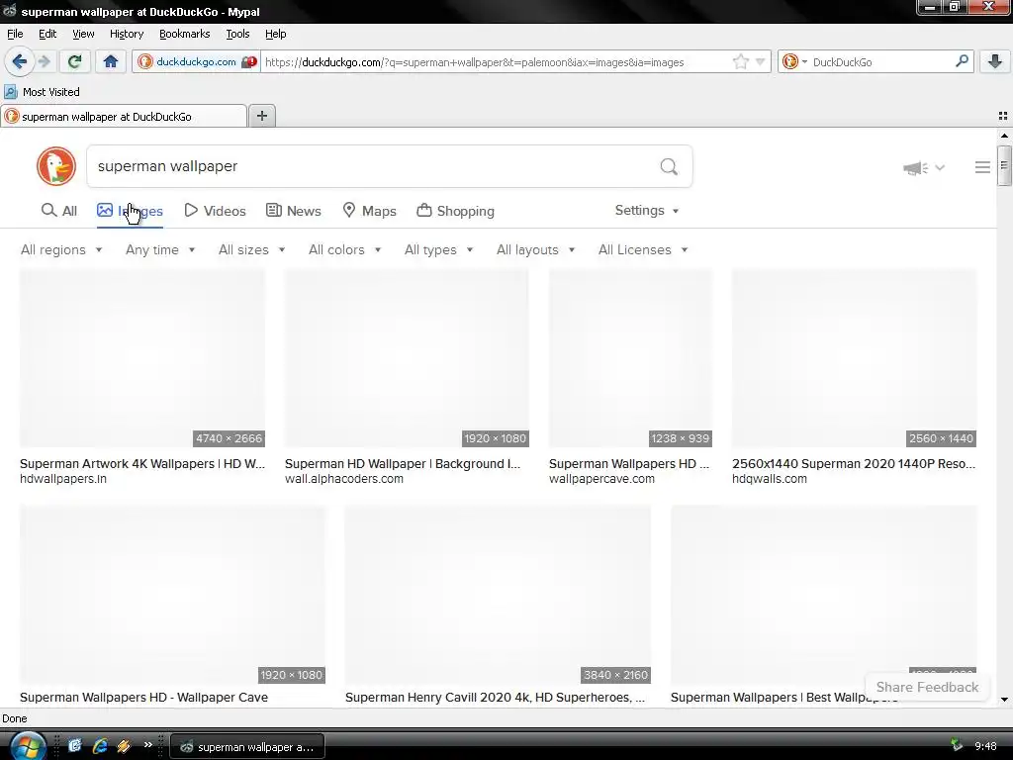Click the browser Forward arrow
Image resolution: width=1013 pixels, height=760 pixels.
(44, 61)
